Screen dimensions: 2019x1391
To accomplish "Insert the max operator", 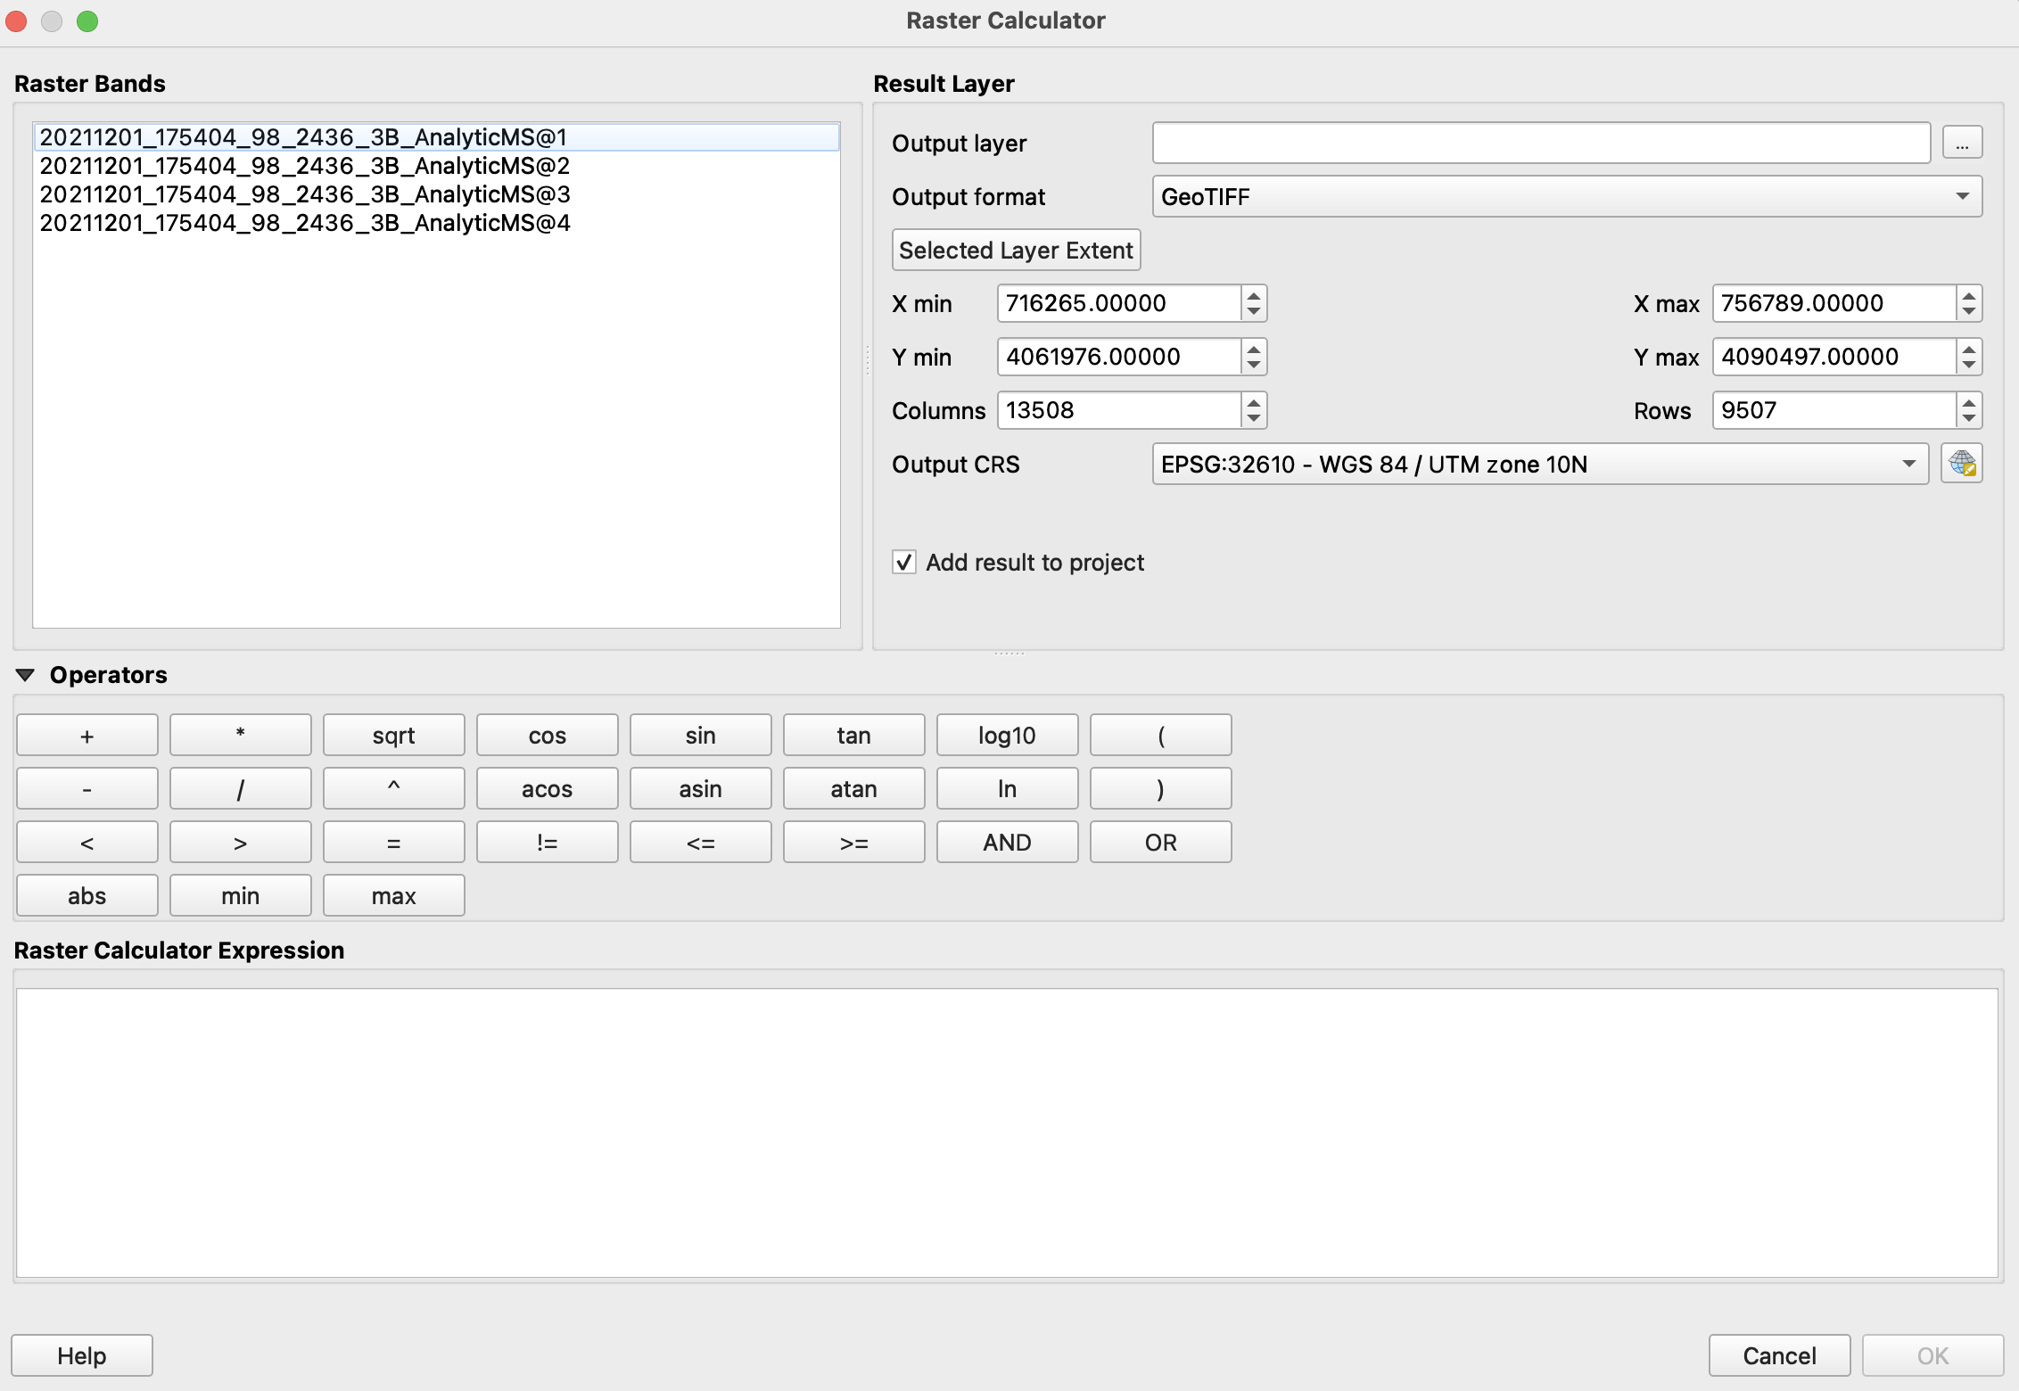I will click(394, 895).
